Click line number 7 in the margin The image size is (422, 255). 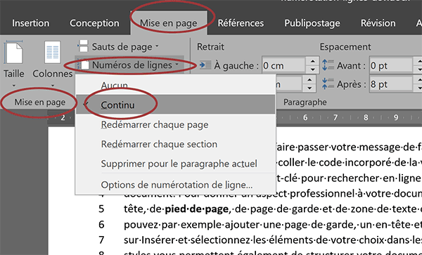pyautogui.click(x=101, y=240)
